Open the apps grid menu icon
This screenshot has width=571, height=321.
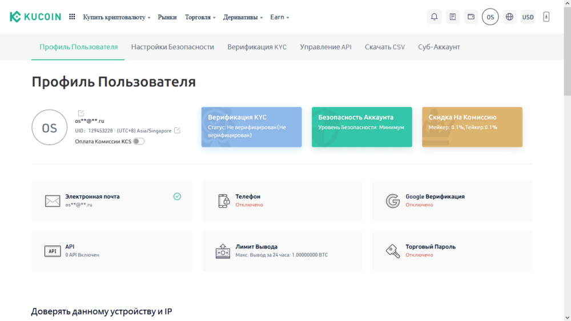point(72,17)
